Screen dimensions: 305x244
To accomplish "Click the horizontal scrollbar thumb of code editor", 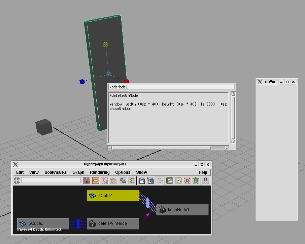I will click(162, 148).
